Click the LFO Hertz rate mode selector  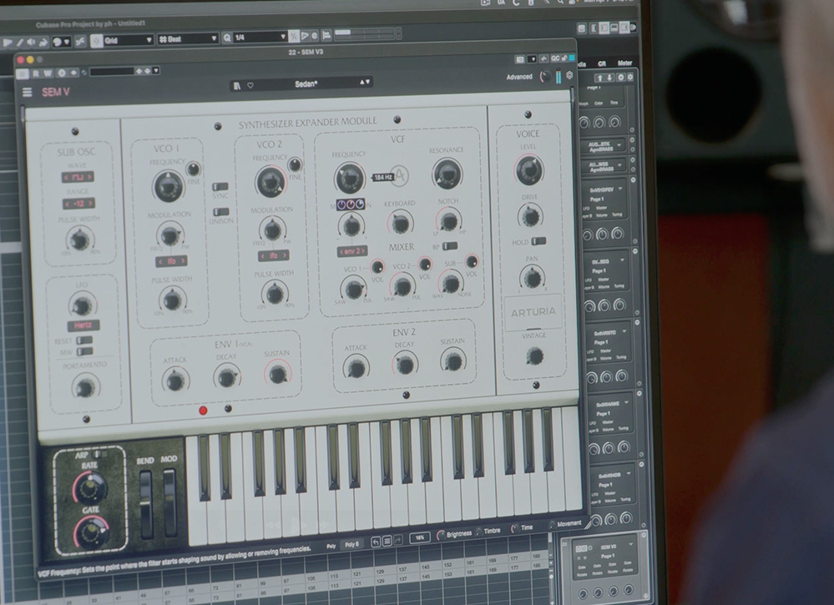click(x=83, y=325)
